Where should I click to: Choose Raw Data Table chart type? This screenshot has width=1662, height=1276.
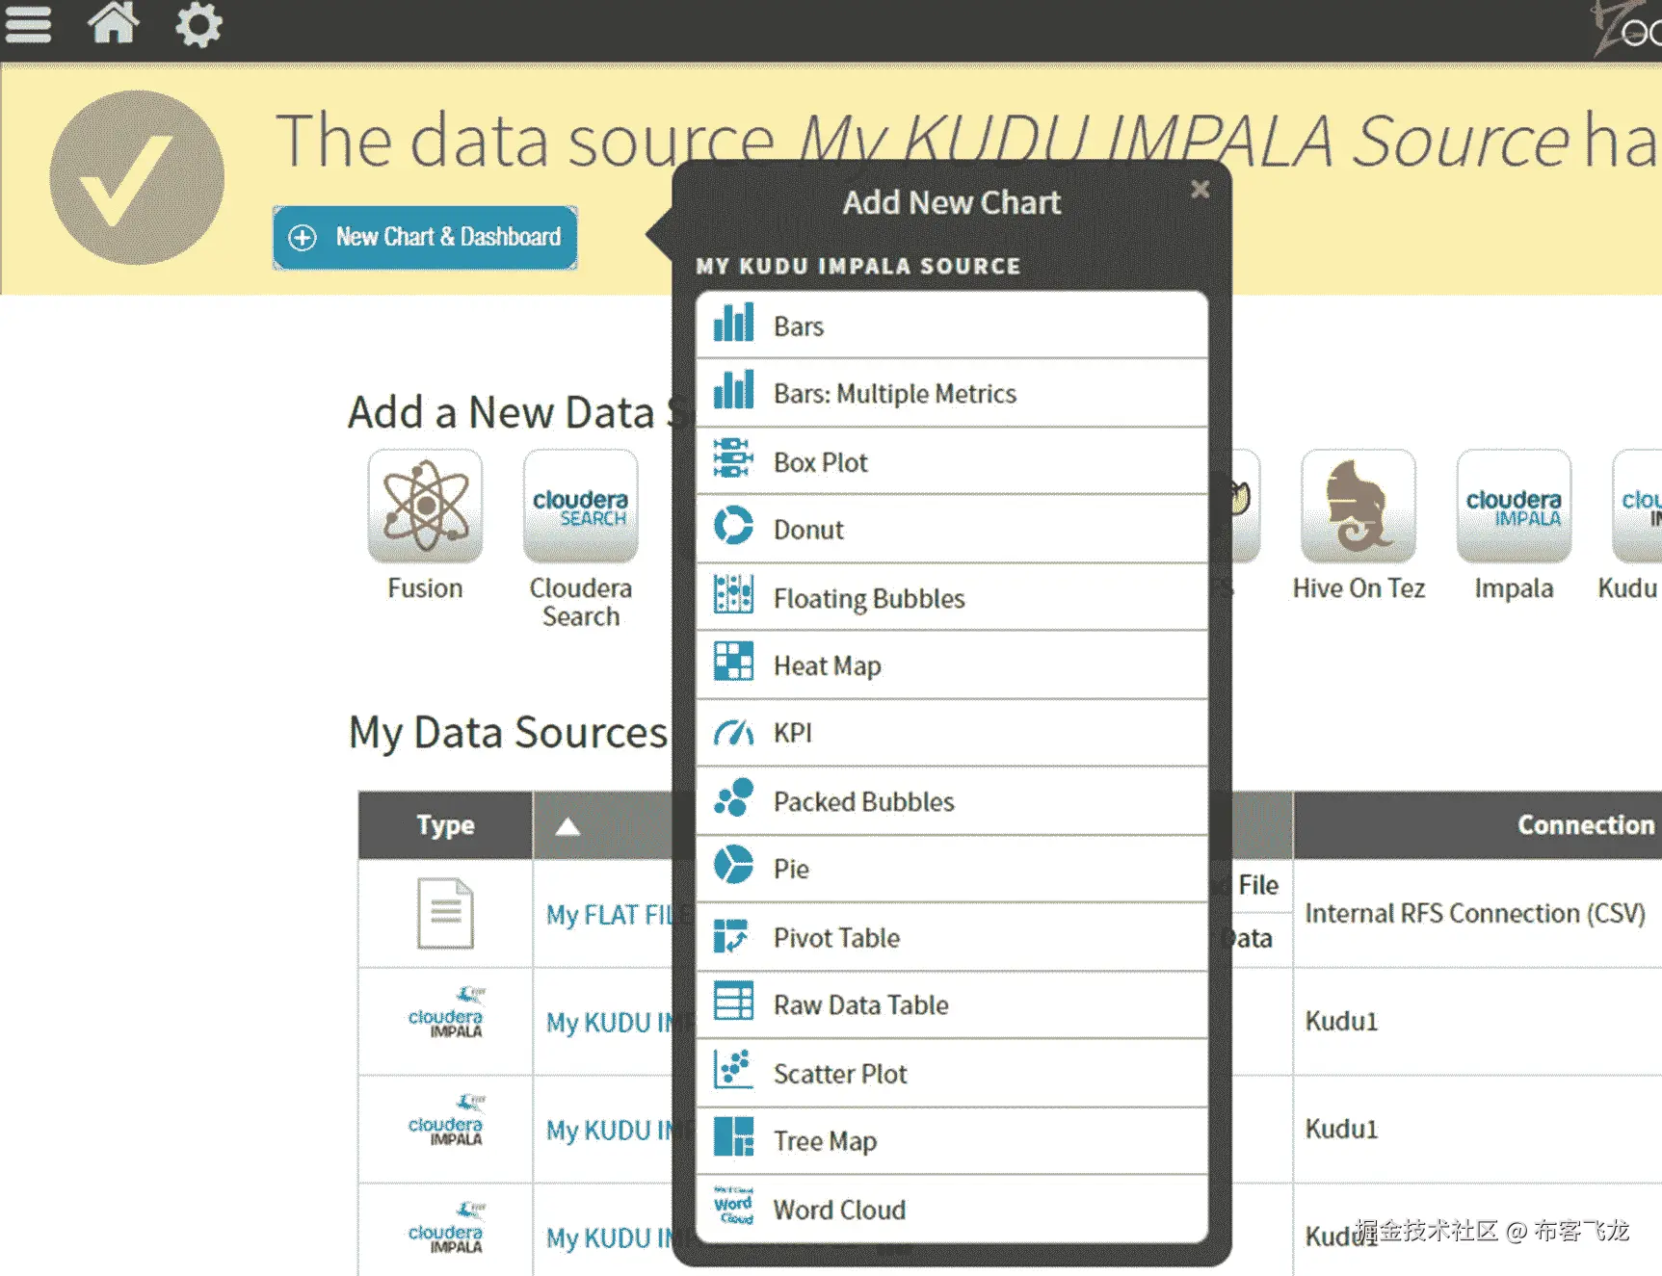pos(952,1004)
